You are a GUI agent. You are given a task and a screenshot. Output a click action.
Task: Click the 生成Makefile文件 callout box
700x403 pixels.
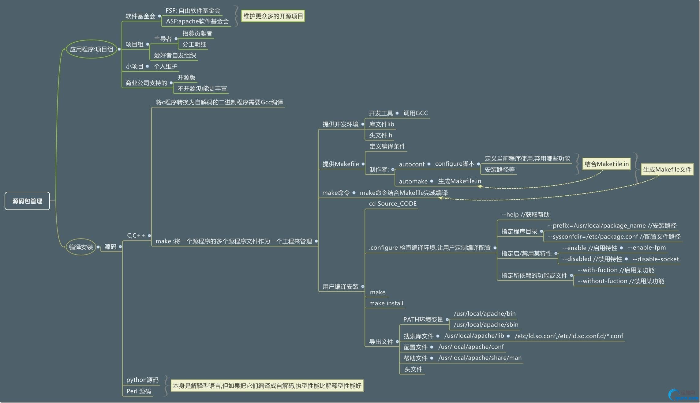[667, 169]
